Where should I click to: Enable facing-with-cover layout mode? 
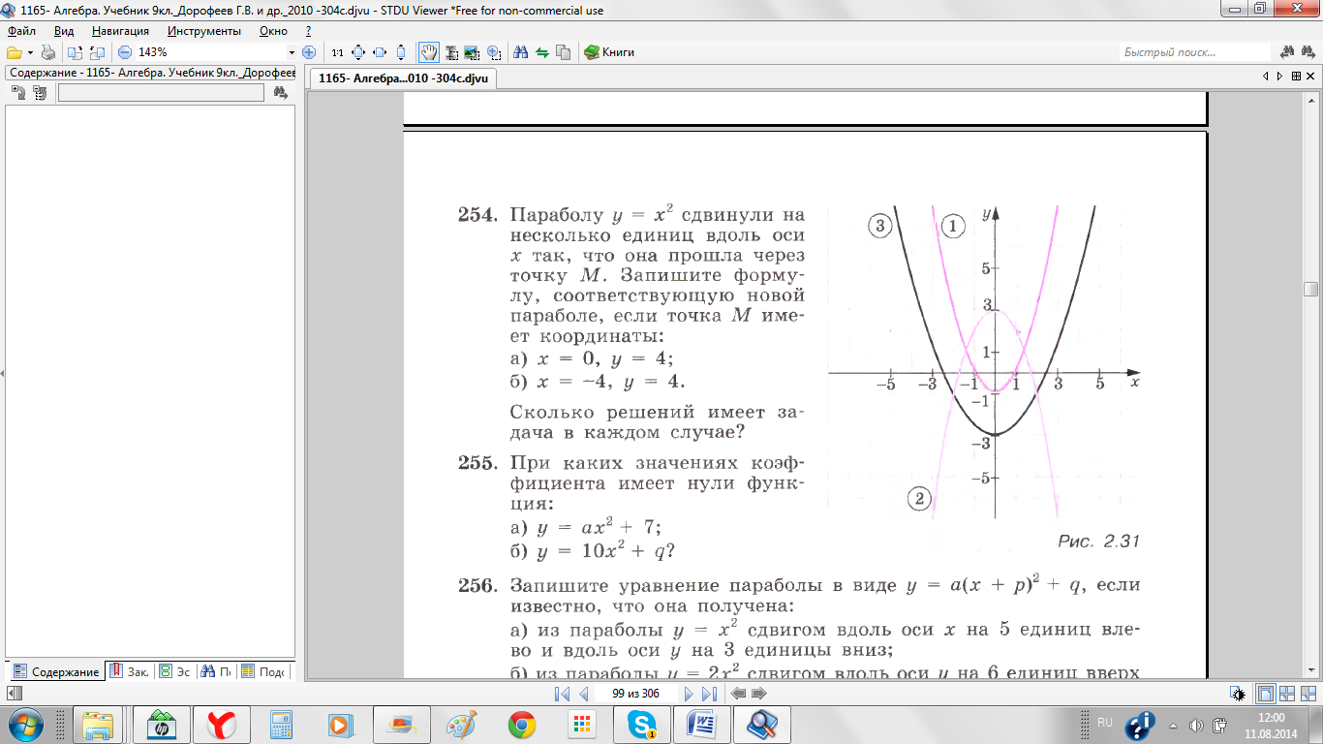tap(1308, 694)
